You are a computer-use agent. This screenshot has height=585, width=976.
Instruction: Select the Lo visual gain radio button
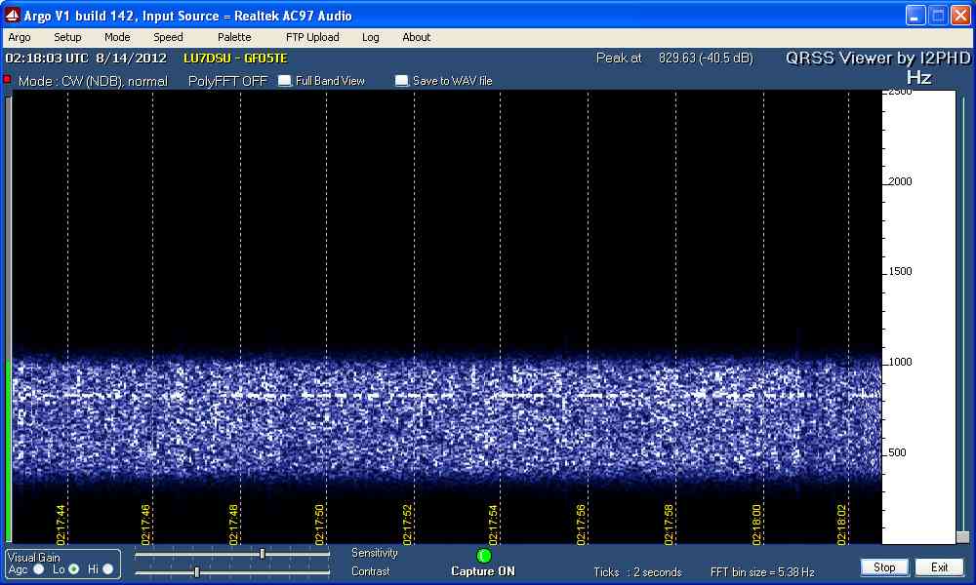coord(74,569)
